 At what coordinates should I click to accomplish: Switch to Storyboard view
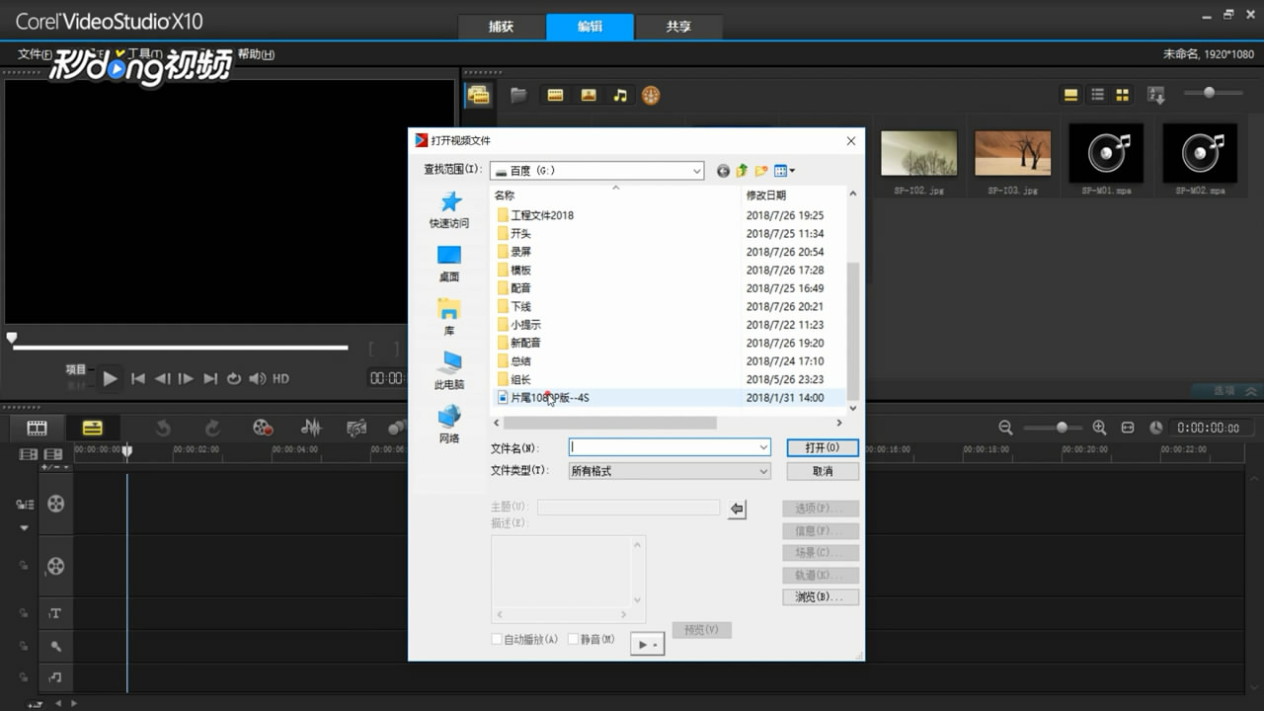(x=36, y=428)
